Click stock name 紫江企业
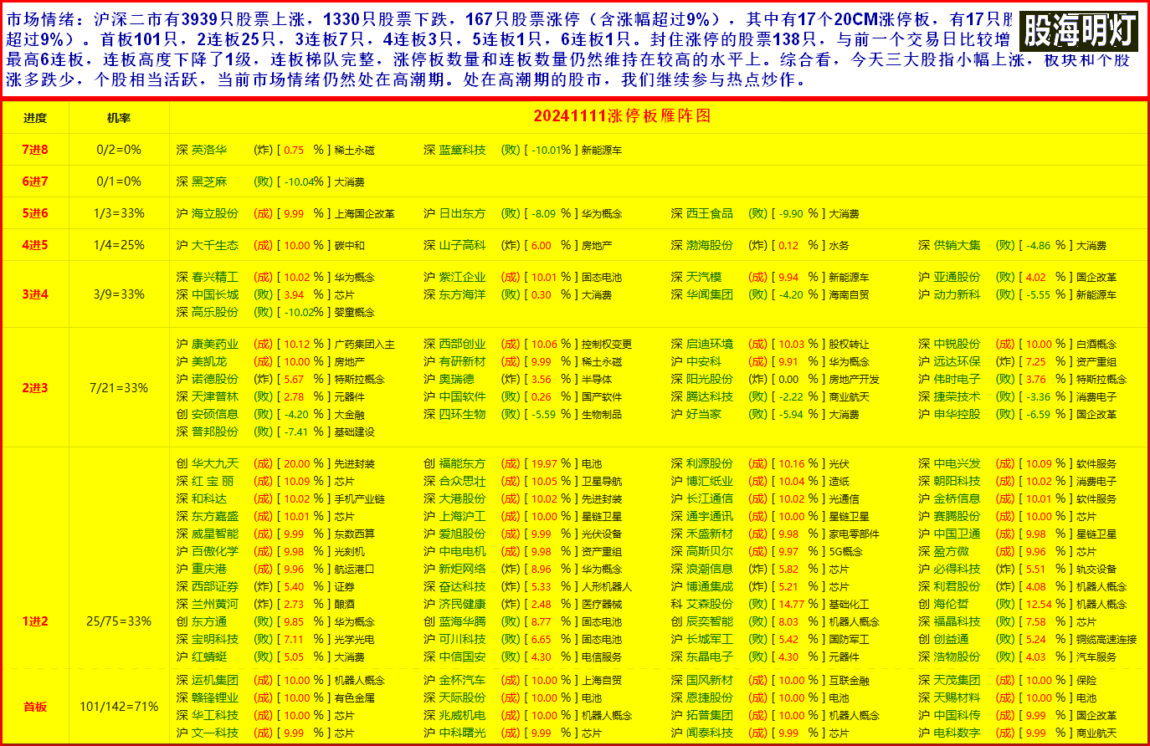 462,277
